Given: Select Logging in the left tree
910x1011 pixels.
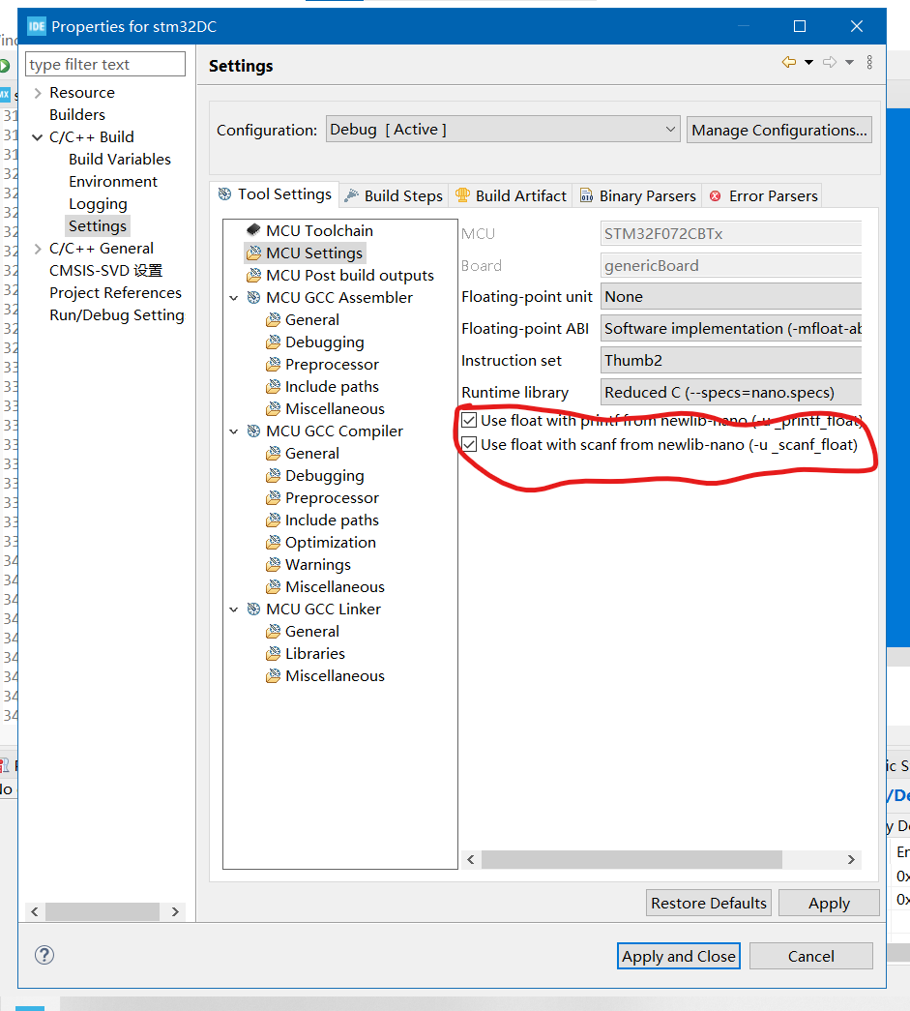Looking at the screenshot, I should (x=98, y=204).
